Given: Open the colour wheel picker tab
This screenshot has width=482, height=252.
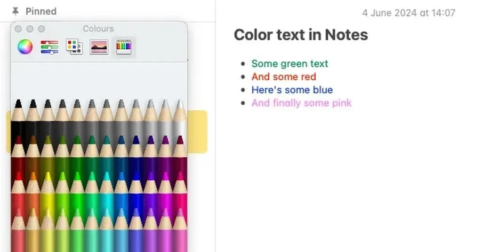Looking at the screenshot, I should point(25,47).
